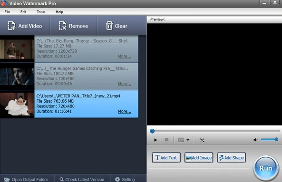Image resolution: width=282 pixels, height=182 pixels.
Task: Open the Tools menu
Action: 41,12
